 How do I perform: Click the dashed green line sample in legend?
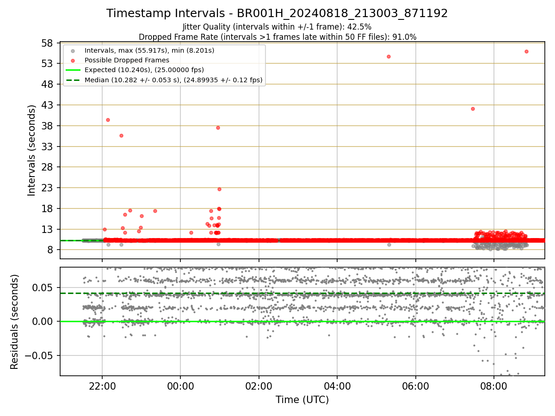(73, 80)
